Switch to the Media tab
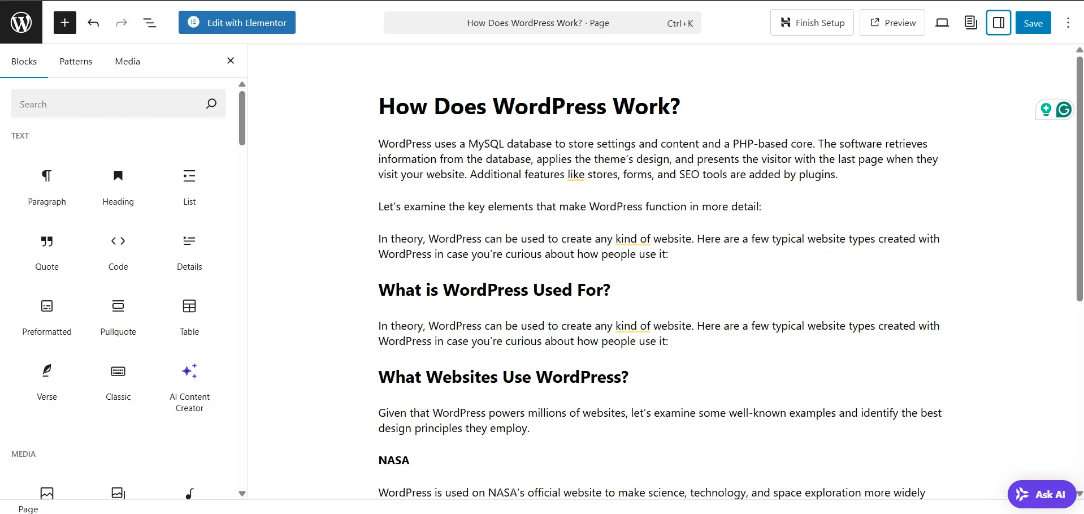The width and height of the screenshot is (1084, 514). point(127,61)
